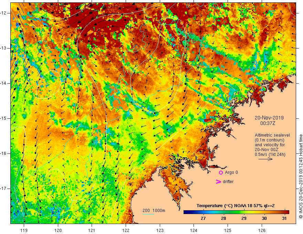Screen dimensions: 303x234
Task: Click the IMOS copyright timestamp text
Action: coord(301,177)
